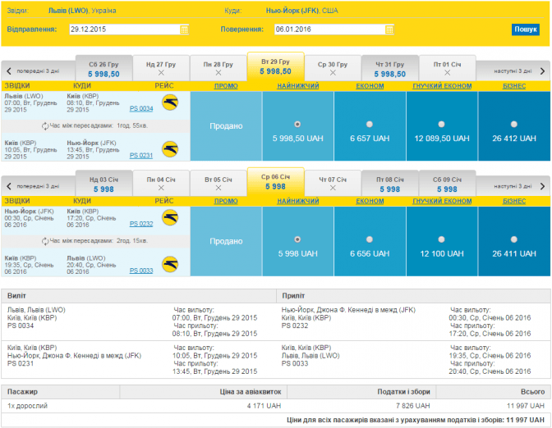Switch to the Пт 08 Січ return tab
The image size is (552, 428).
tap(390, 184)
